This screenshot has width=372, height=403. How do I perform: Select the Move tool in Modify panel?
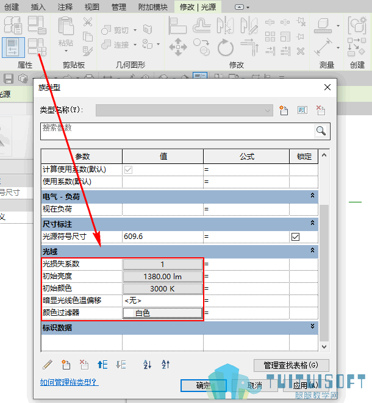point(178,48)
